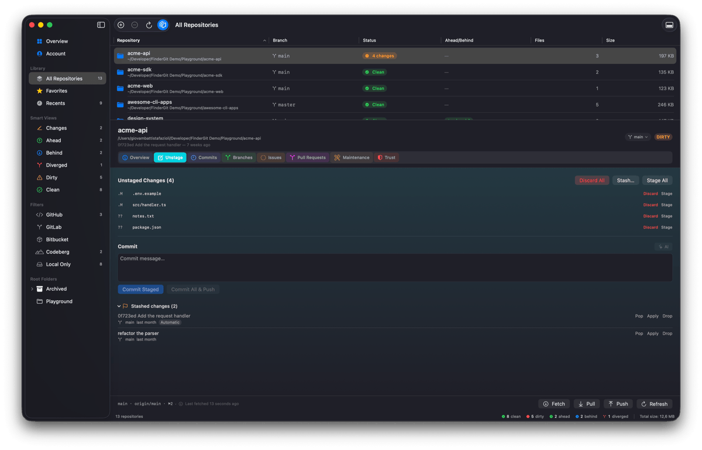The image size is (702, 450).
Task: Sort by the Ahead/Behind column header
Action: (486, 40)
